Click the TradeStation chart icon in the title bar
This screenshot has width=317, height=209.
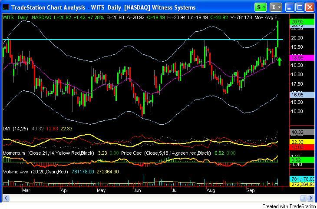(6, 7)
